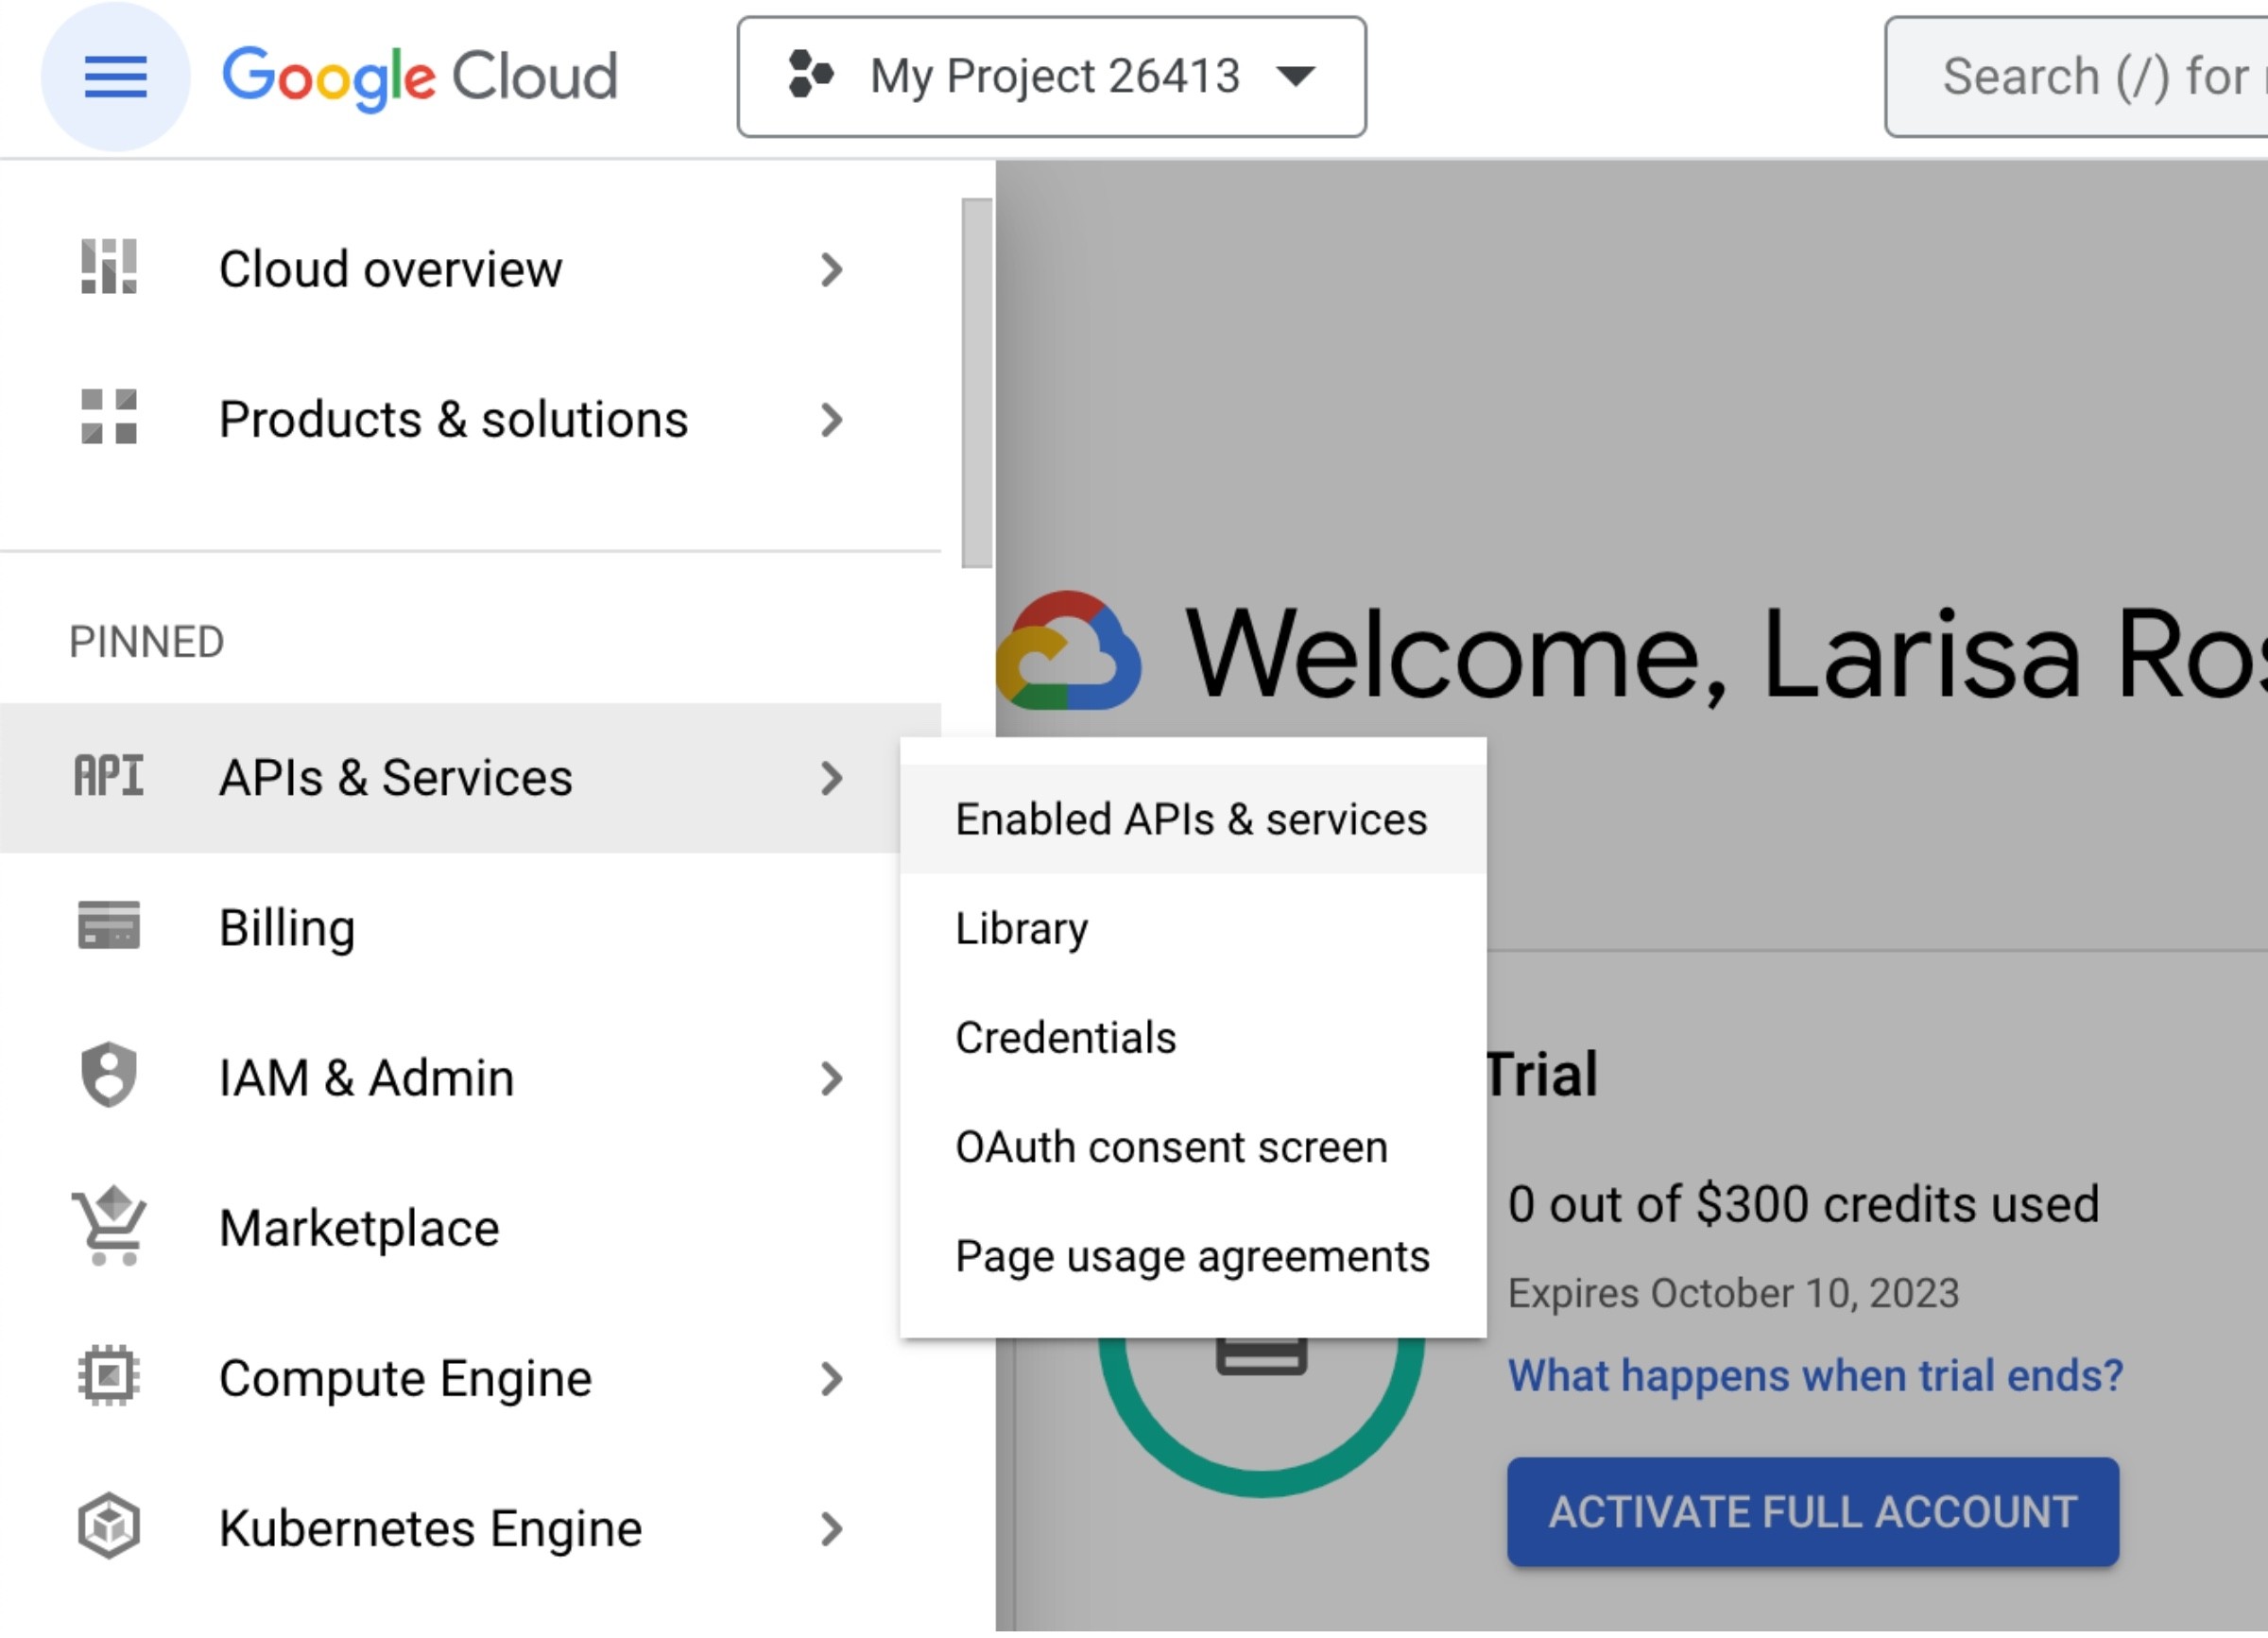
Task: Expand the APIs & Services chevron
Action: (x=832, y=779)
